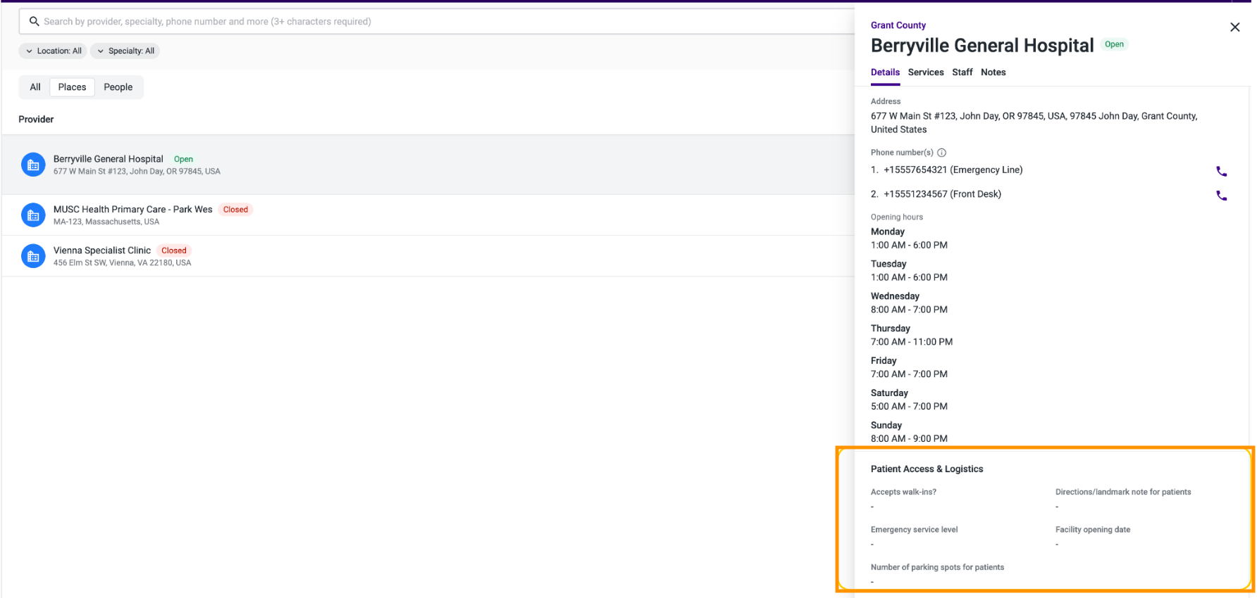Open the Notes tab
1257x598 pixels.
993,72
